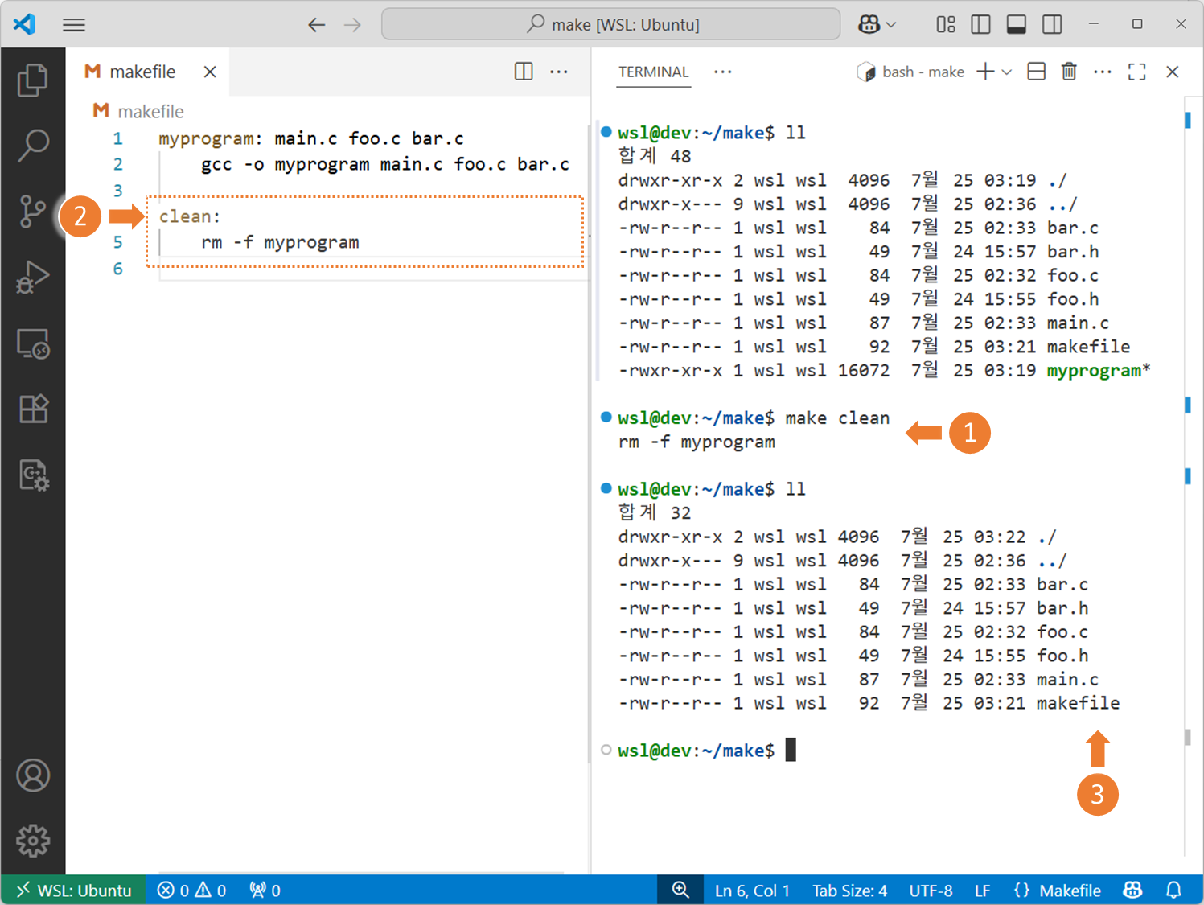Open the Source Control view
The width and height of the screenshot is (1204, 905).
(33, 212)
